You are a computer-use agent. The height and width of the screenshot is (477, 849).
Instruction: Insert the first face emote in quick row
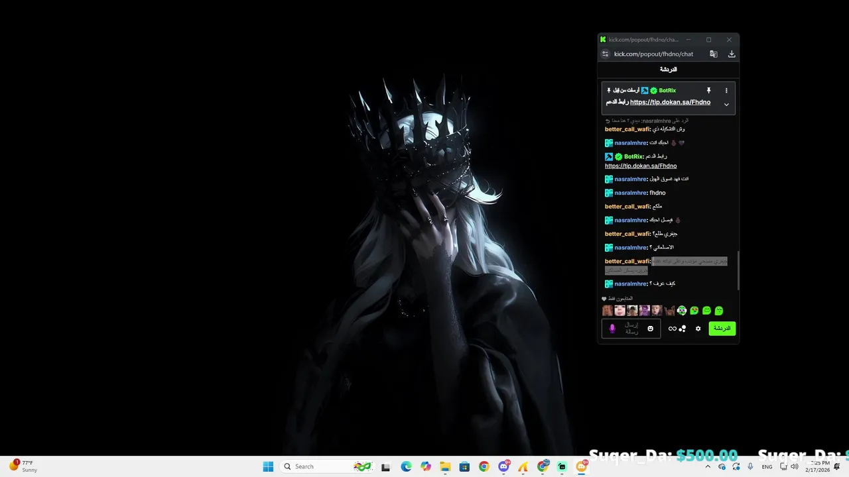click(x=608, y=311)
